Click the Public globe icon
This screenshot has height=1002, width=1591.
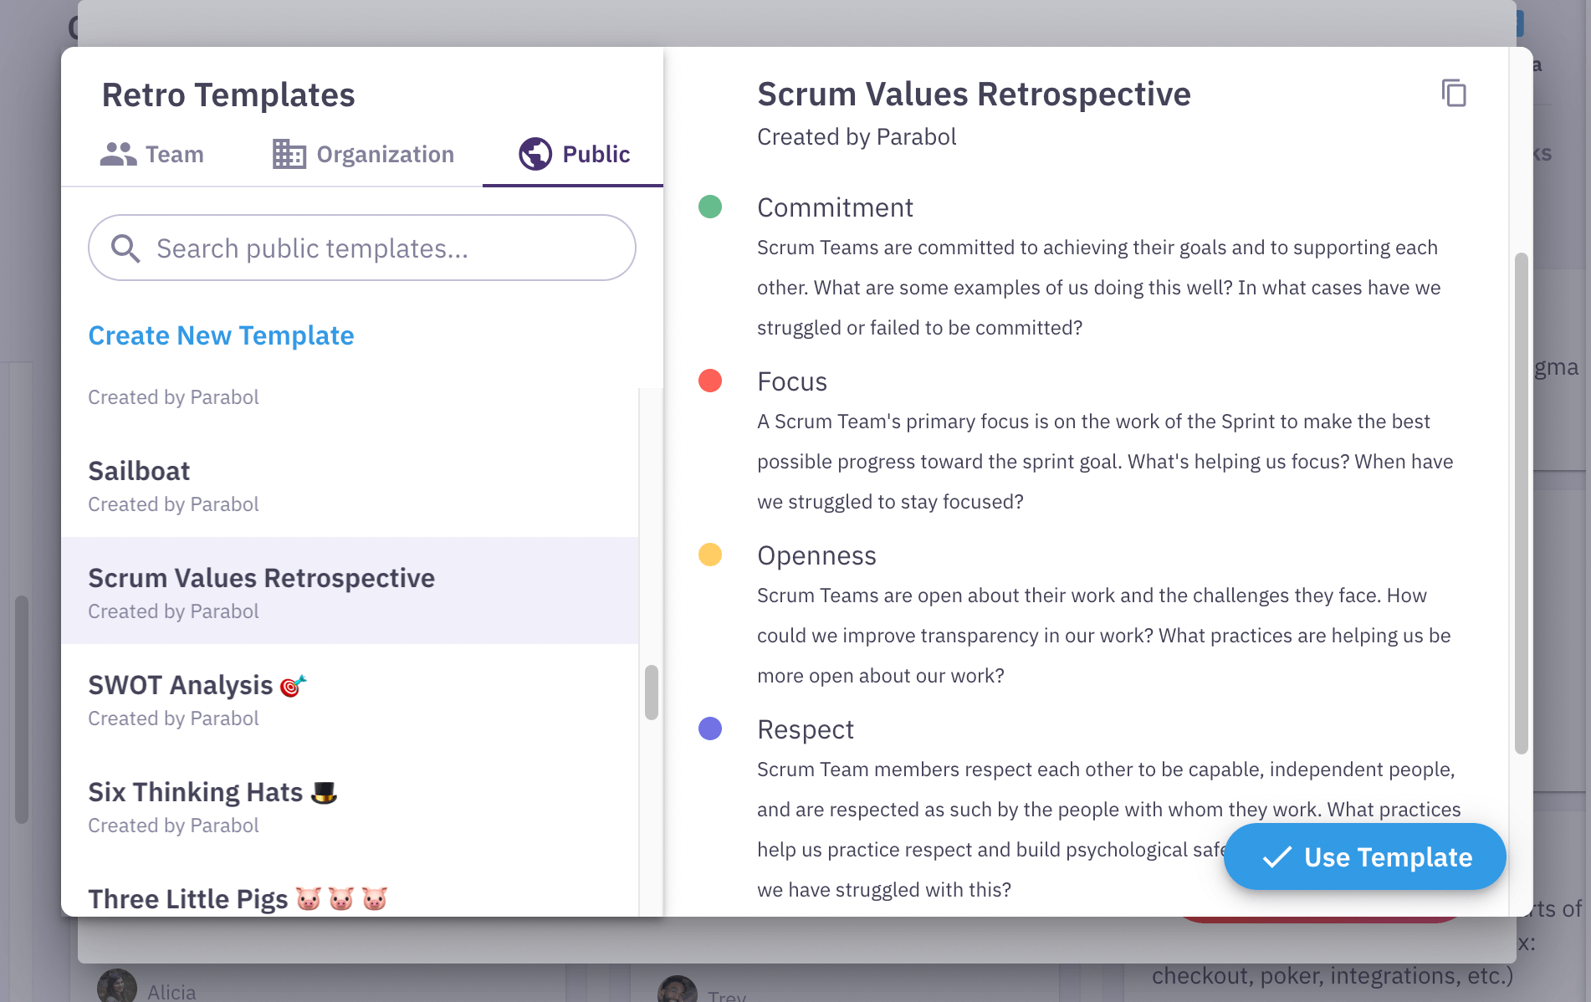click(535, 154)
